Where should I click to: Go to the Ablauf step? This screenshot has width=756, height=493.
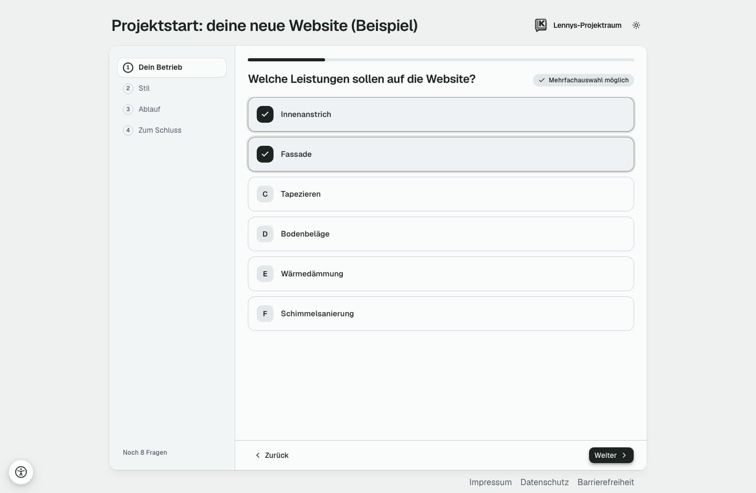[172, 110]
